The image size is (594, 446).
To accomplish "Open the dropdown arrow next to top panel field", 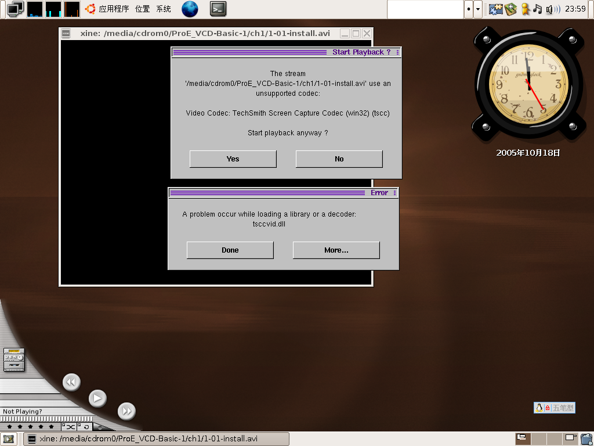I will (478, 9).
